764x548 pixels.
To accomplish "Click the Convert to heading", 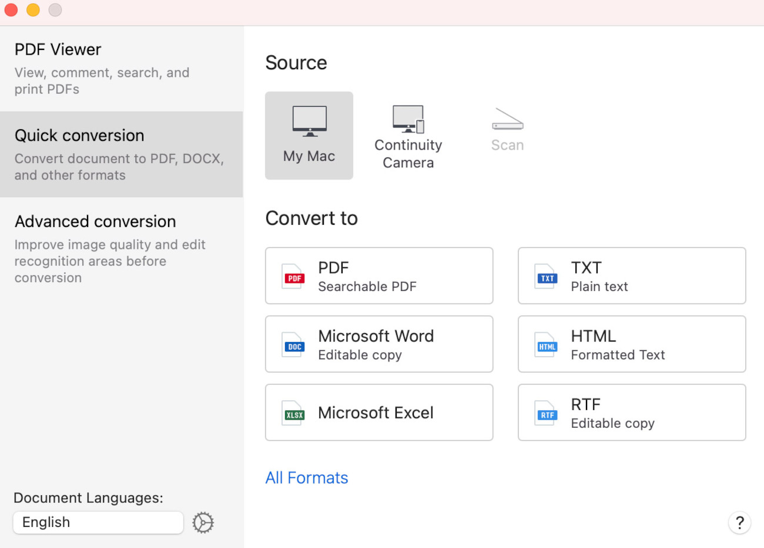I will pos(311,218).
